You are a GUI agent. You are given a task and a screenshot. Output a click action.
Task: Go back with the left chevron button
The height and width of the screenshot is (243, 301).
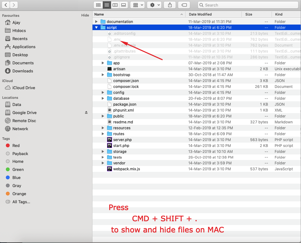point(6,5)
